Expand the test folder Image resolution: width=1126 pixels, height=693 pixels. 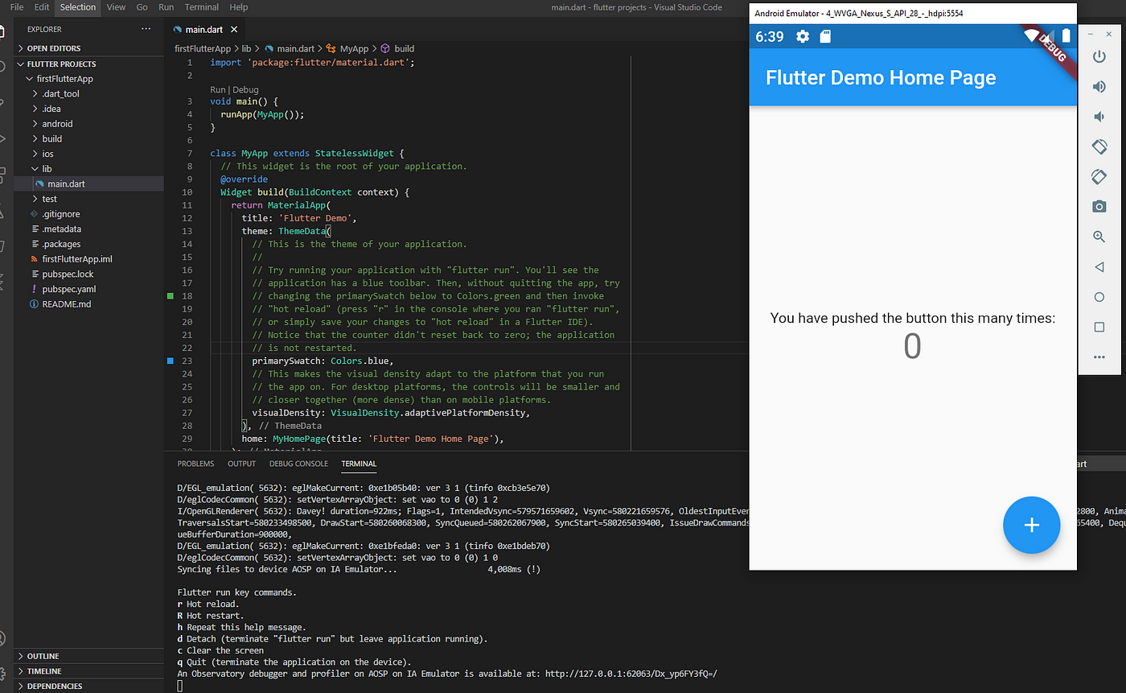coord(88,199)
